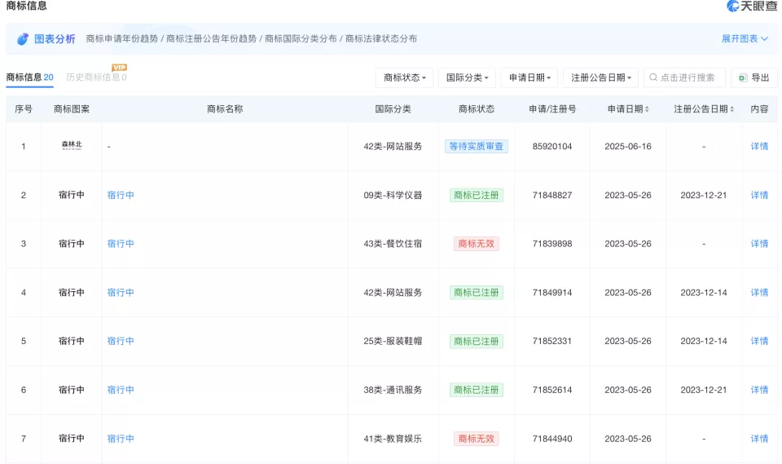Open the 国际分类 filter dropdown

[x=467, y=77]
